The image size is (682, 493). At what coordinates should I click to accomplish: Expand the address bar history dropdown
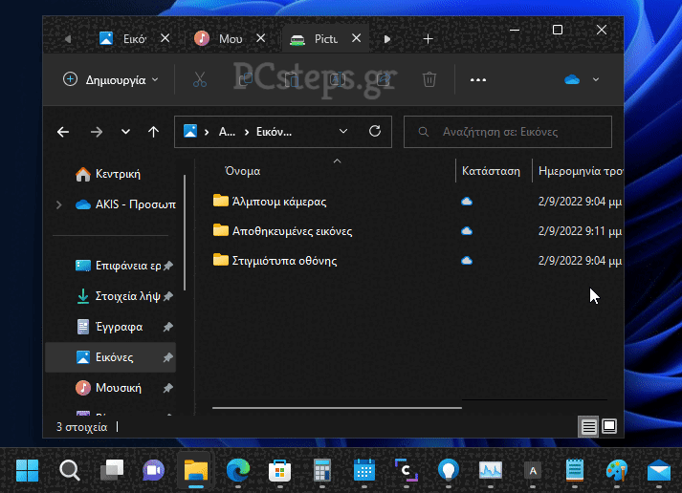click(343, 132)
